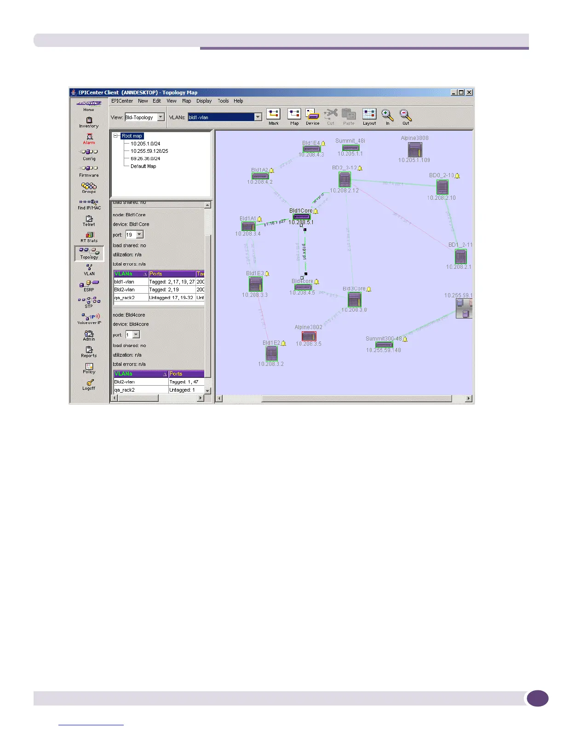Open the port 1 dropdown for Bld4core
This screenshot has height=729, width=563.
[x=136, y=335]
